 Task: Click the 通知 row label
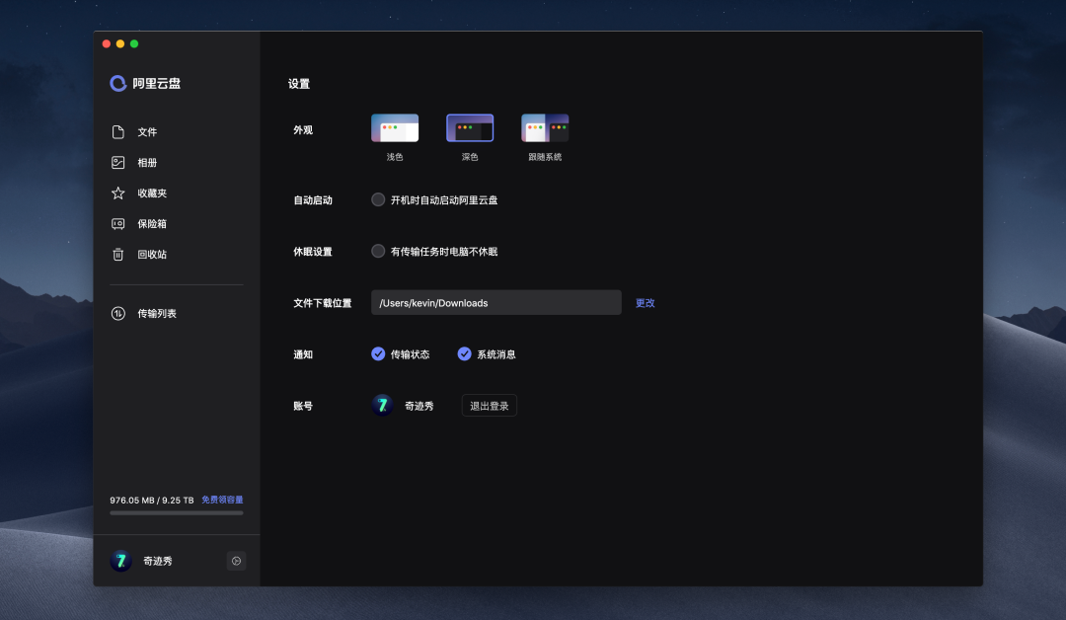303,354
